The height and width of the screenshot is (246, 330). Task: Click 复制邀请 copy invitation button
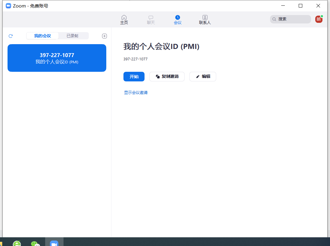click(167, 76)
